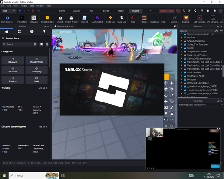Expand the Void Catalyst item
This screenshot has height=179, width=224.
click(182, 72)
